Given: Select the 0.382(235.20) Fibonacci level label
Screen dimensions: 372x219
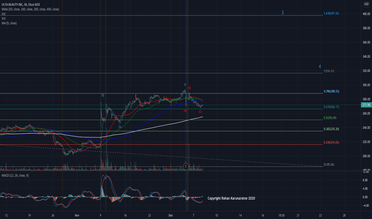Looking at the screenshot, I should pos(331,129).
